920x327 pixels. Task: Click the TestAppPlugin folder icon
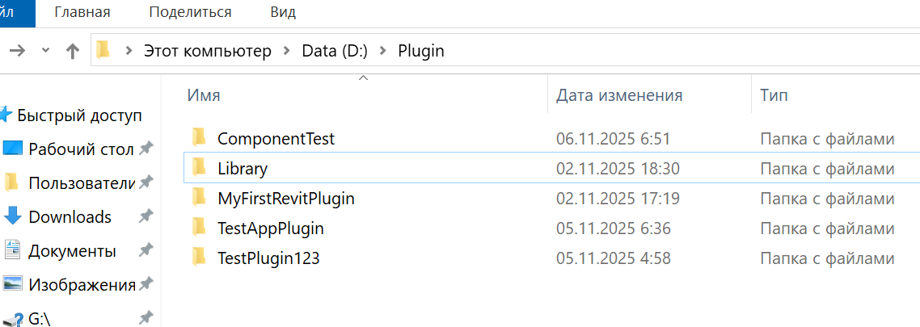(x=199, y=228)
